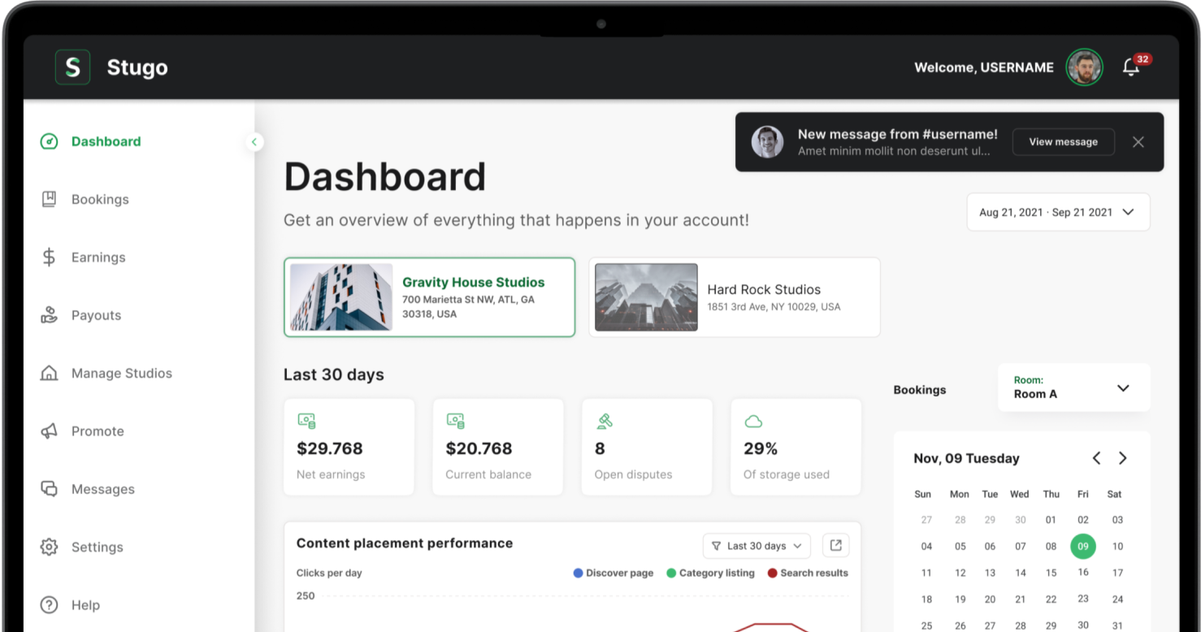Click the Stugo logo icon
The width and height of the screenshot is (1201, 632).
72,67
